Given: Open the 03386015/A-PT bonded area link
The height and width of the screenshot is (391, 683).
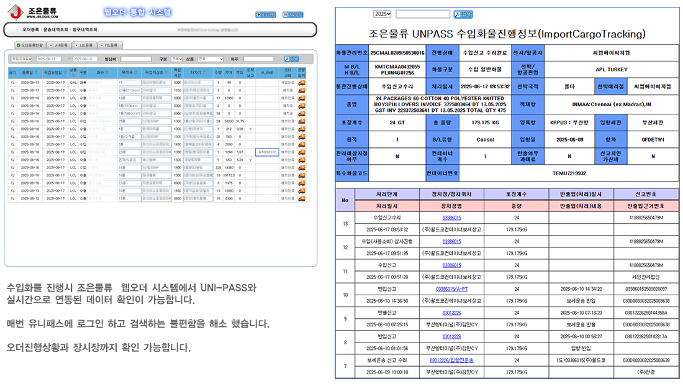Looking at the screenshot, I should click(x=451, y=289).
